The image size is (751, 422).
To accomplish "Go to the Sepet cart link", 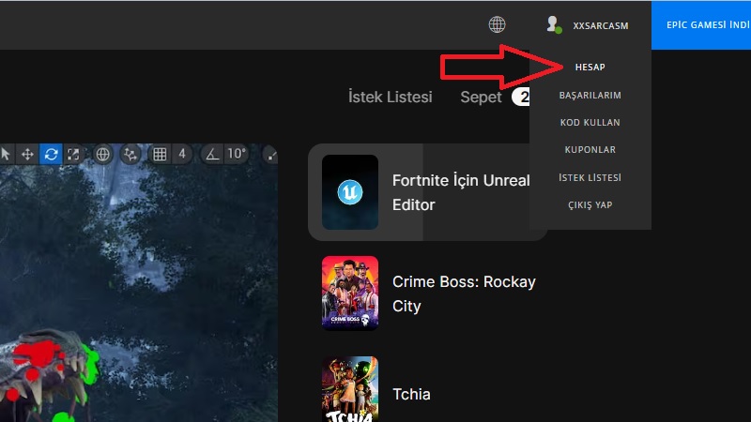I will [x=481, y=98].
